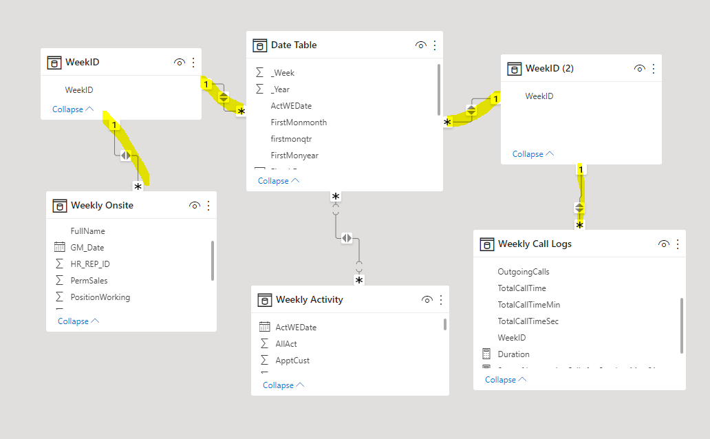
Task: Select cross-filter arrow on Date Table–WeekID (2) relationship
Action: [x=471, y=110]
